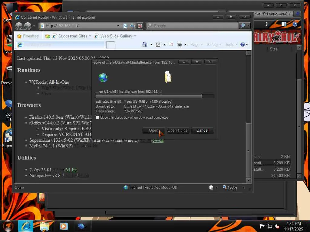Click the Home icon in command bar
This screenshot has height=232, width=310.
tap(145, 45)
